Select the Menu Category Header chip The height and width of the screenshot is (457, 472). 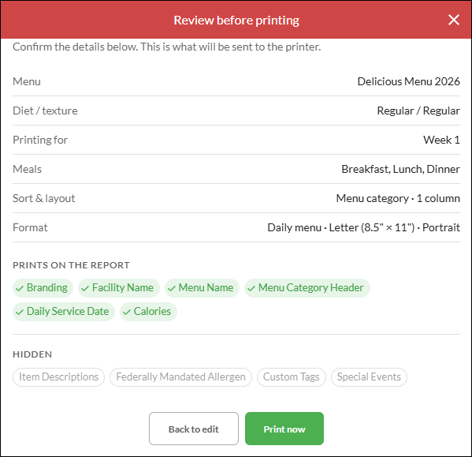(307, 288)
